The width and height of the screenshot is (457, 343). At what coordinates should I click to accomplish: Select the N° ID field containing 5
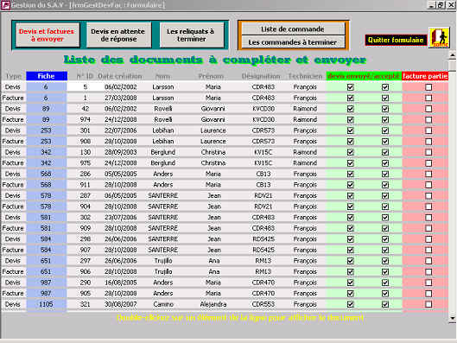tap(86, 87)
